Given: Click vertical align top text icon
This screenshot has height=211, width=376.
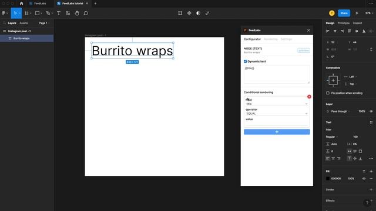Looking at the screenshot, I should [x=350, y=158].
